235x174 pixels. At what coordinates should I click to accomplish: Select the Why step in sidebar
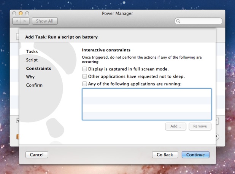click(x=30, y=77)
